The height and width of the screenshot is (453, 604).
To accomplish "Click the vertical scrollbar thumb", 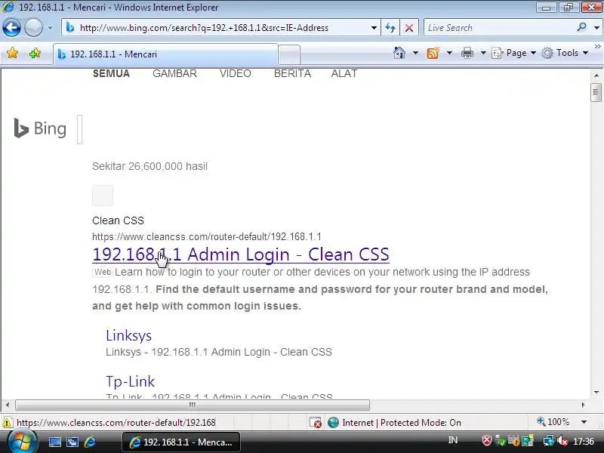I will point(596,92).
